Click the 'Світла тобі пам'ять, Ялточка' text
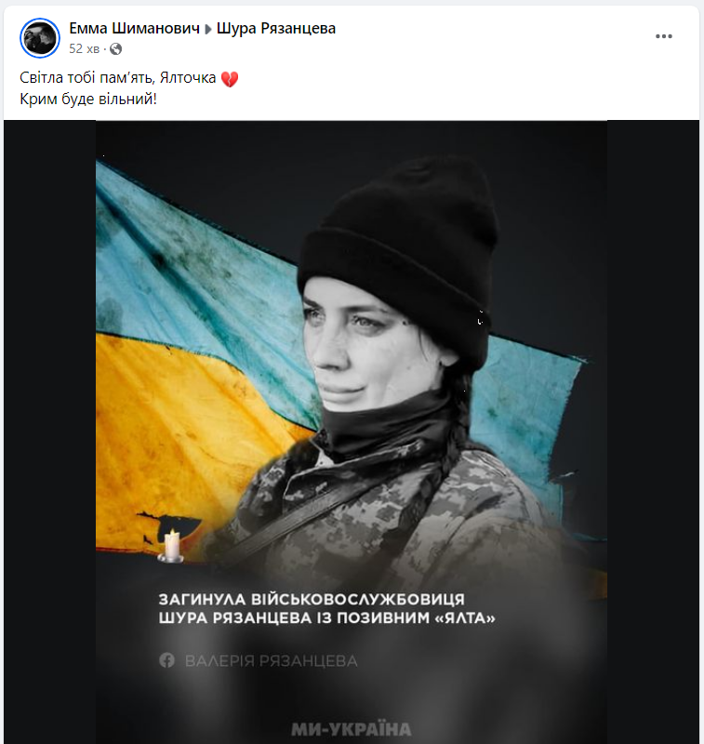704x744 pixels. 118,78
